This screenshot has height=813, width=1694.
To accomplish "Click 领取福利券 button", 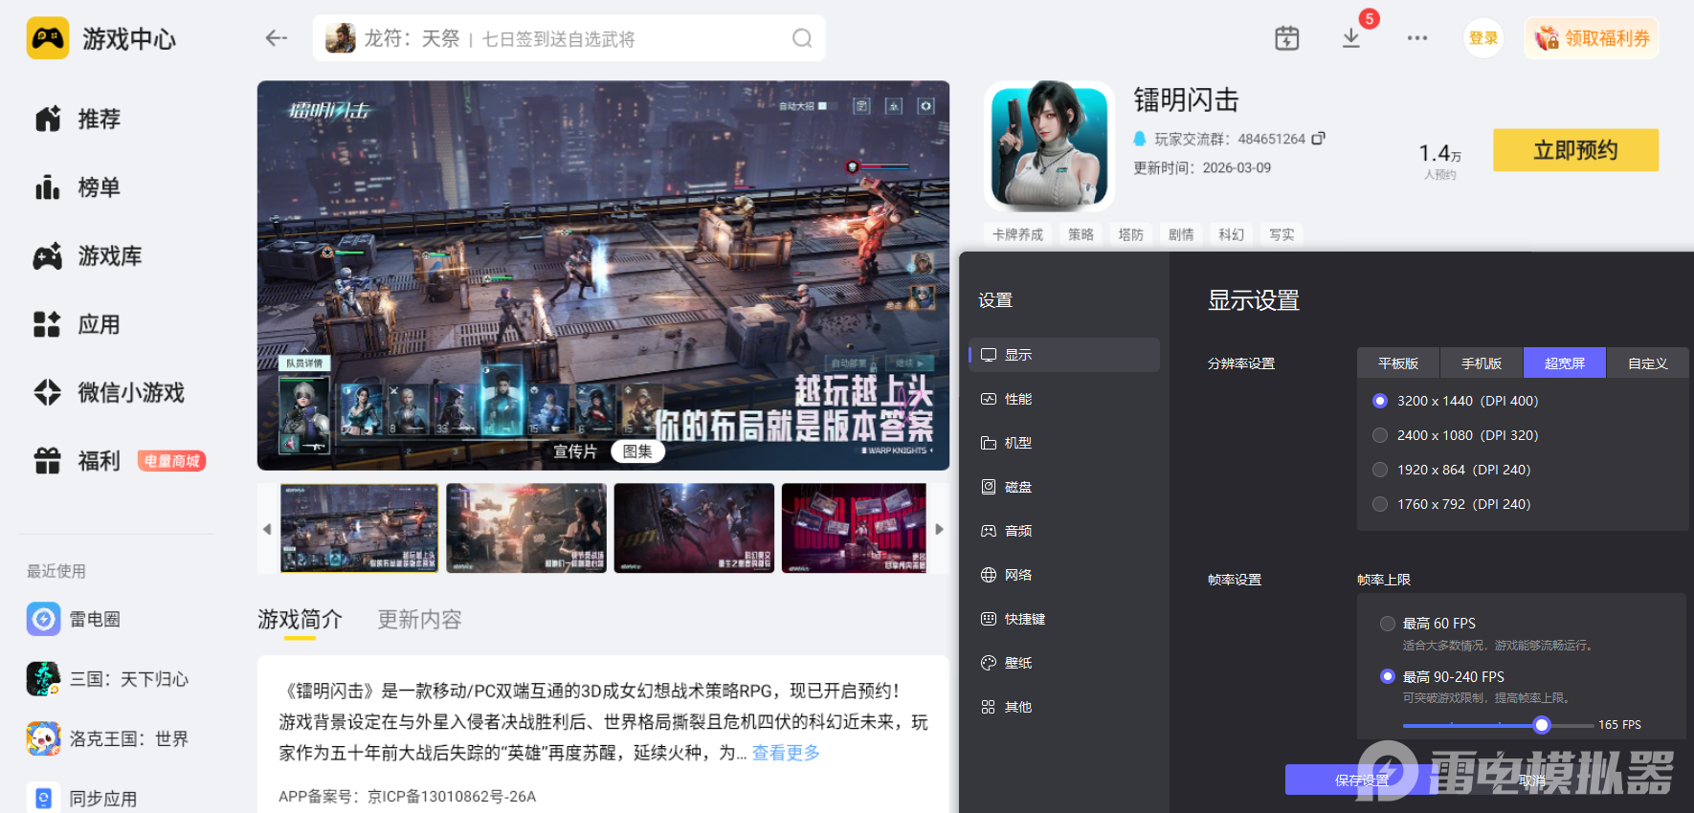I will pyautogui.click(x=1592, y=38).
